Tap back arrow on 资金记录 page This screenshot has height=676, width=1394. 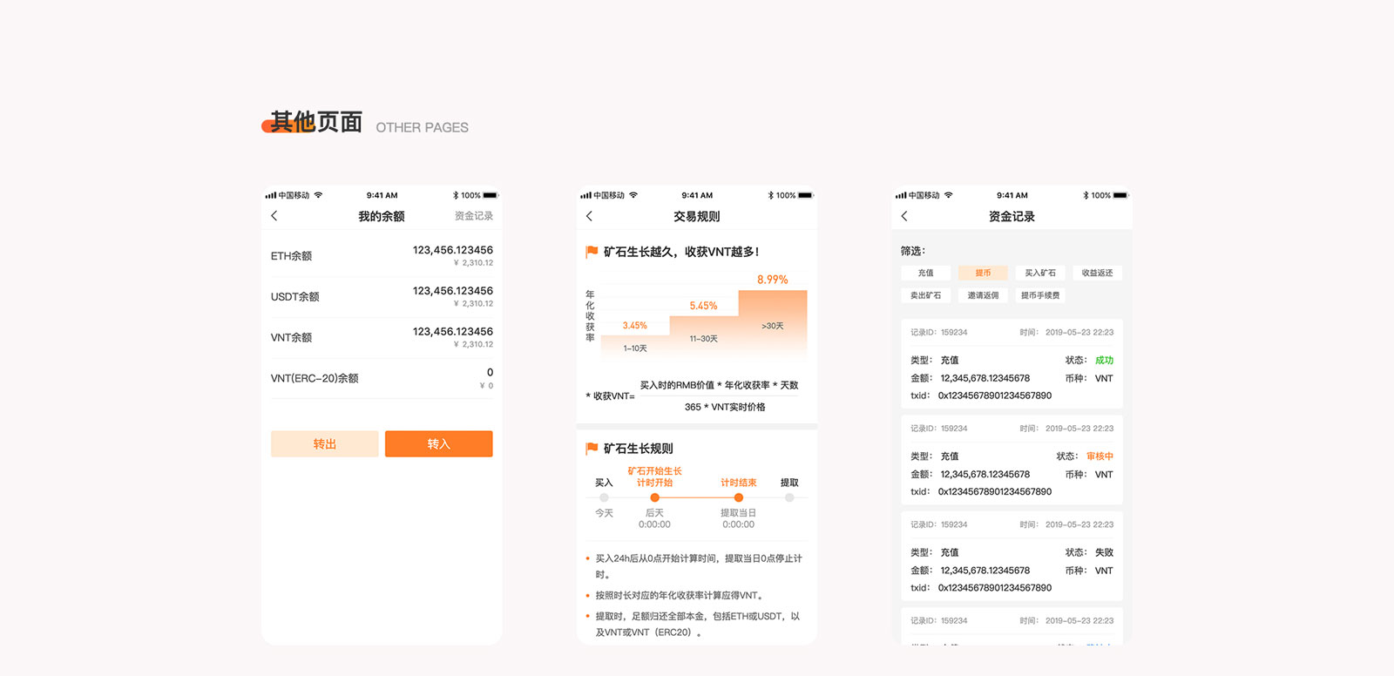[x=904, y=216]
